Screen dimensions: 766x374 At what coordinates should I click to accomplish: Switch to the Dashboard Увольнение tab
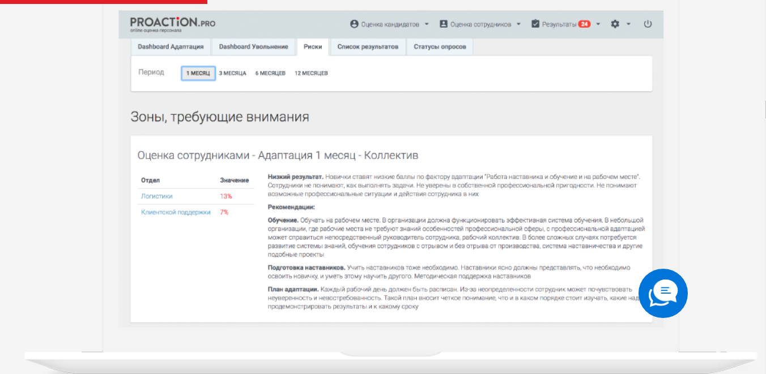pyautogui.click(x=253, y=47)
